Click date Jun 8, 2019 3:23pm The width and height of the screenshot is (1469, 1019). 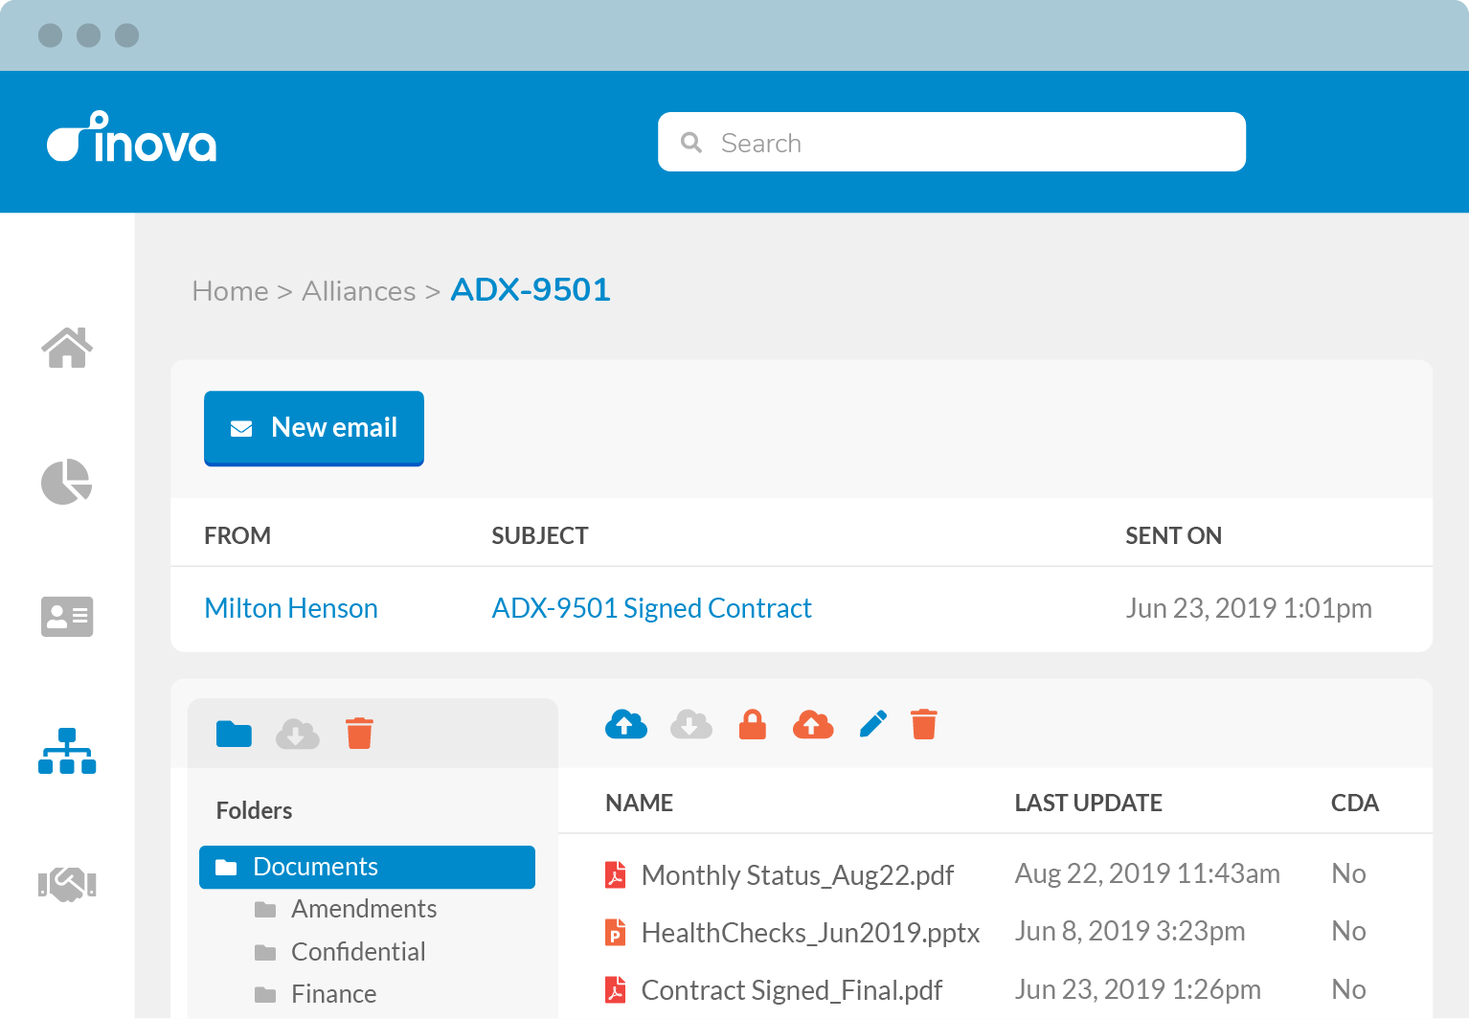(x=1130, y=931)
